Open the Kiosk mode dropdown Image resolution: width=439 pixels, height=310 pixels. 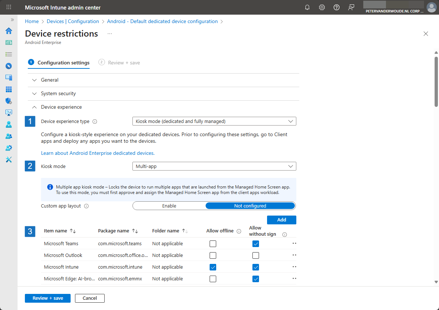[x=214, y=166]
